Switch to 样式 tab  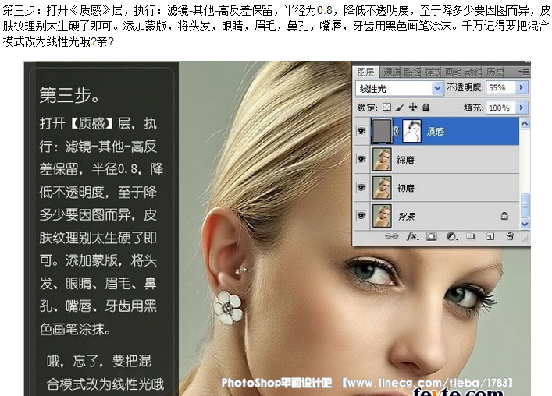click(433, 72)
